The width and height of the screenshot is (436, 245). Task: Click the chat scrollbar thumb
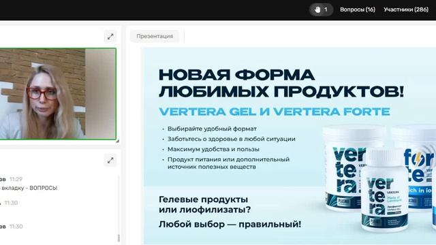coord(119,238)
